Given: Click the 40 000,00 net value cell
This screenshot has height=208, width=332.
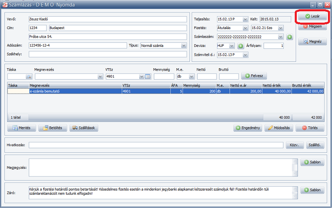Looking at the screenshot, I should click(277, 91).
